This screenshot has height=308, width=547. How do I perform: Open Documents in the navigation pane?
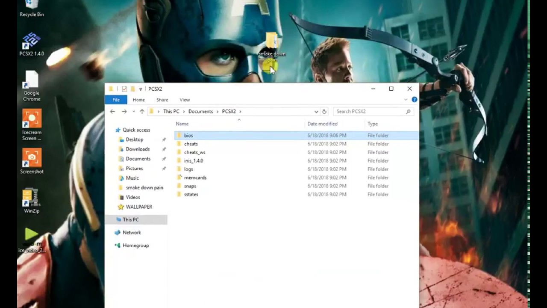click(138, 159)
